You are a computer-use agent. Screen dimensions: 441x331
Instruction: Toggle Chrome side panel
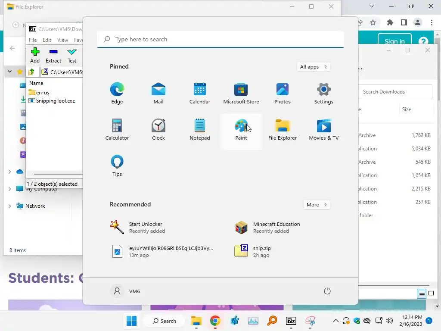(x=404, y=22)
